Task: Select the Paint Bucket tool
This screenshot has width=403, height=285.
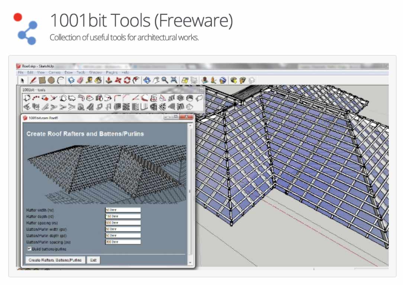Action: tap(98, 80)
